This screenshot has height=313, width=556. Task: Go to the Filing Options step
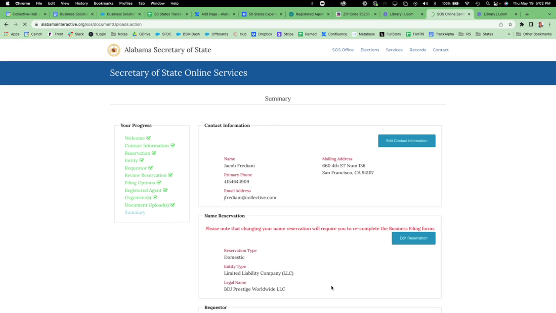pos(140,183)
